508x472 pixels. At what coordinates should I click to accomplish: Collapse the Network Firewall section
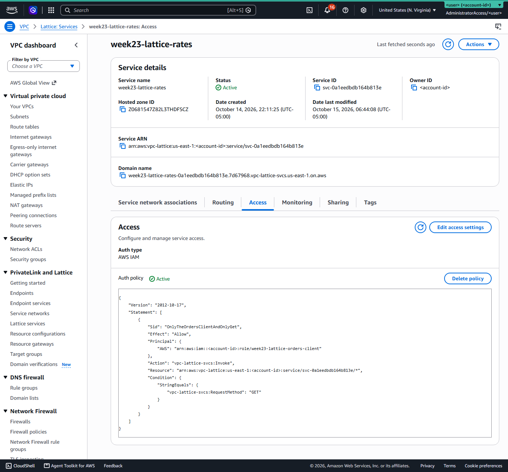(x=5, y=411)
